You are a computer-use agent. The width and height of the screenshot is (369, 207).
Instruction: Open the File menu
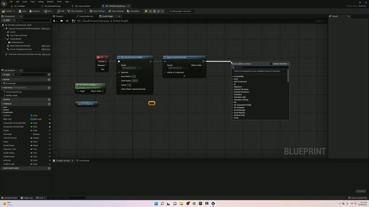[x=11, y=2]
